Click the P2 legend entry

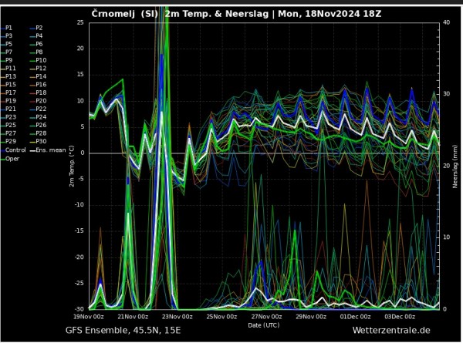tap(36, 28)
